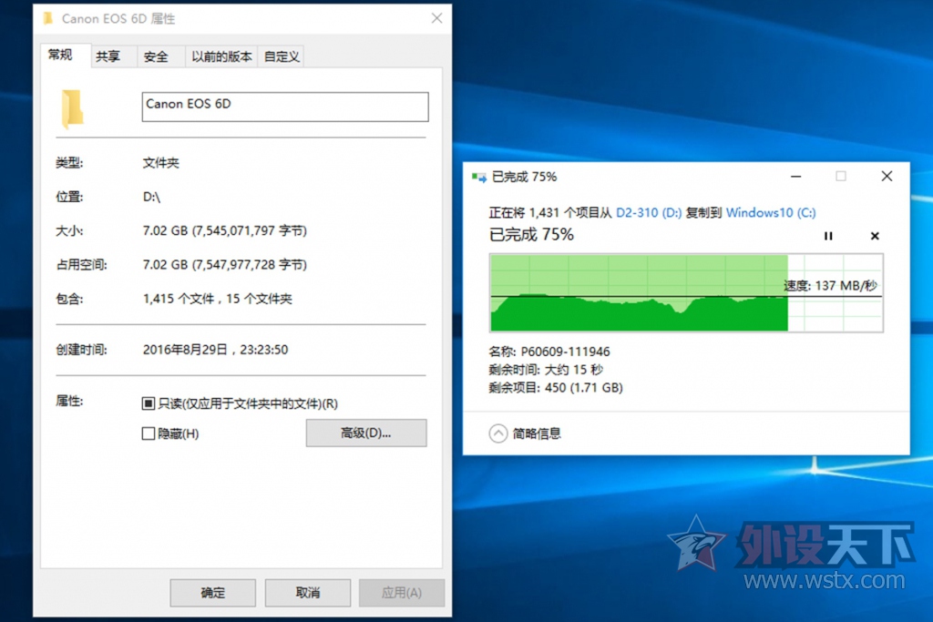Screen dimensions: 933x622
Task: Click the 取消 button
Action: [308, 592]
